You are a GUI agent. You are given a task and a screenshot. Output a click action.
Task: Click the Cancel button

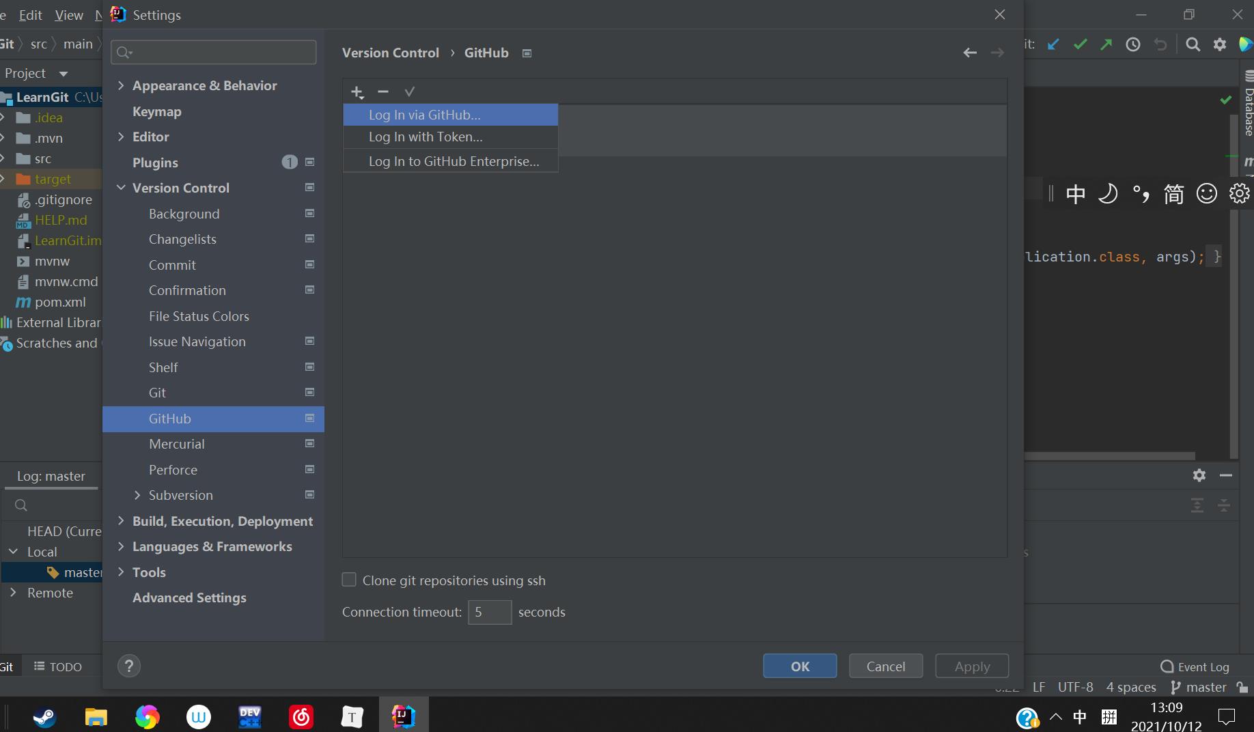click(x=886, y=666)
